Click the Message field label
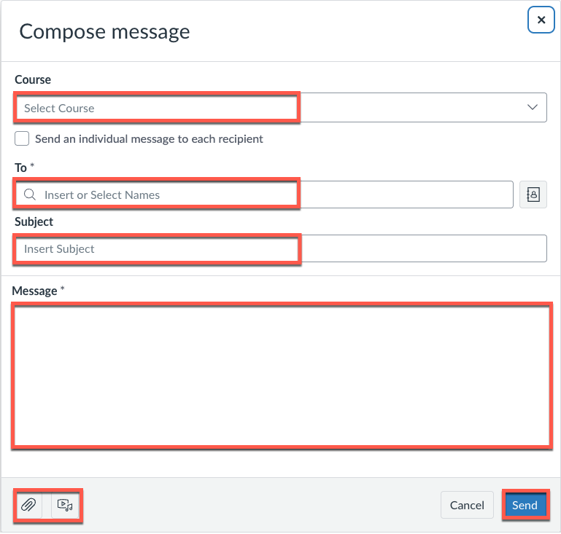This screenshot has width=561, height=534. click(34, 291)
